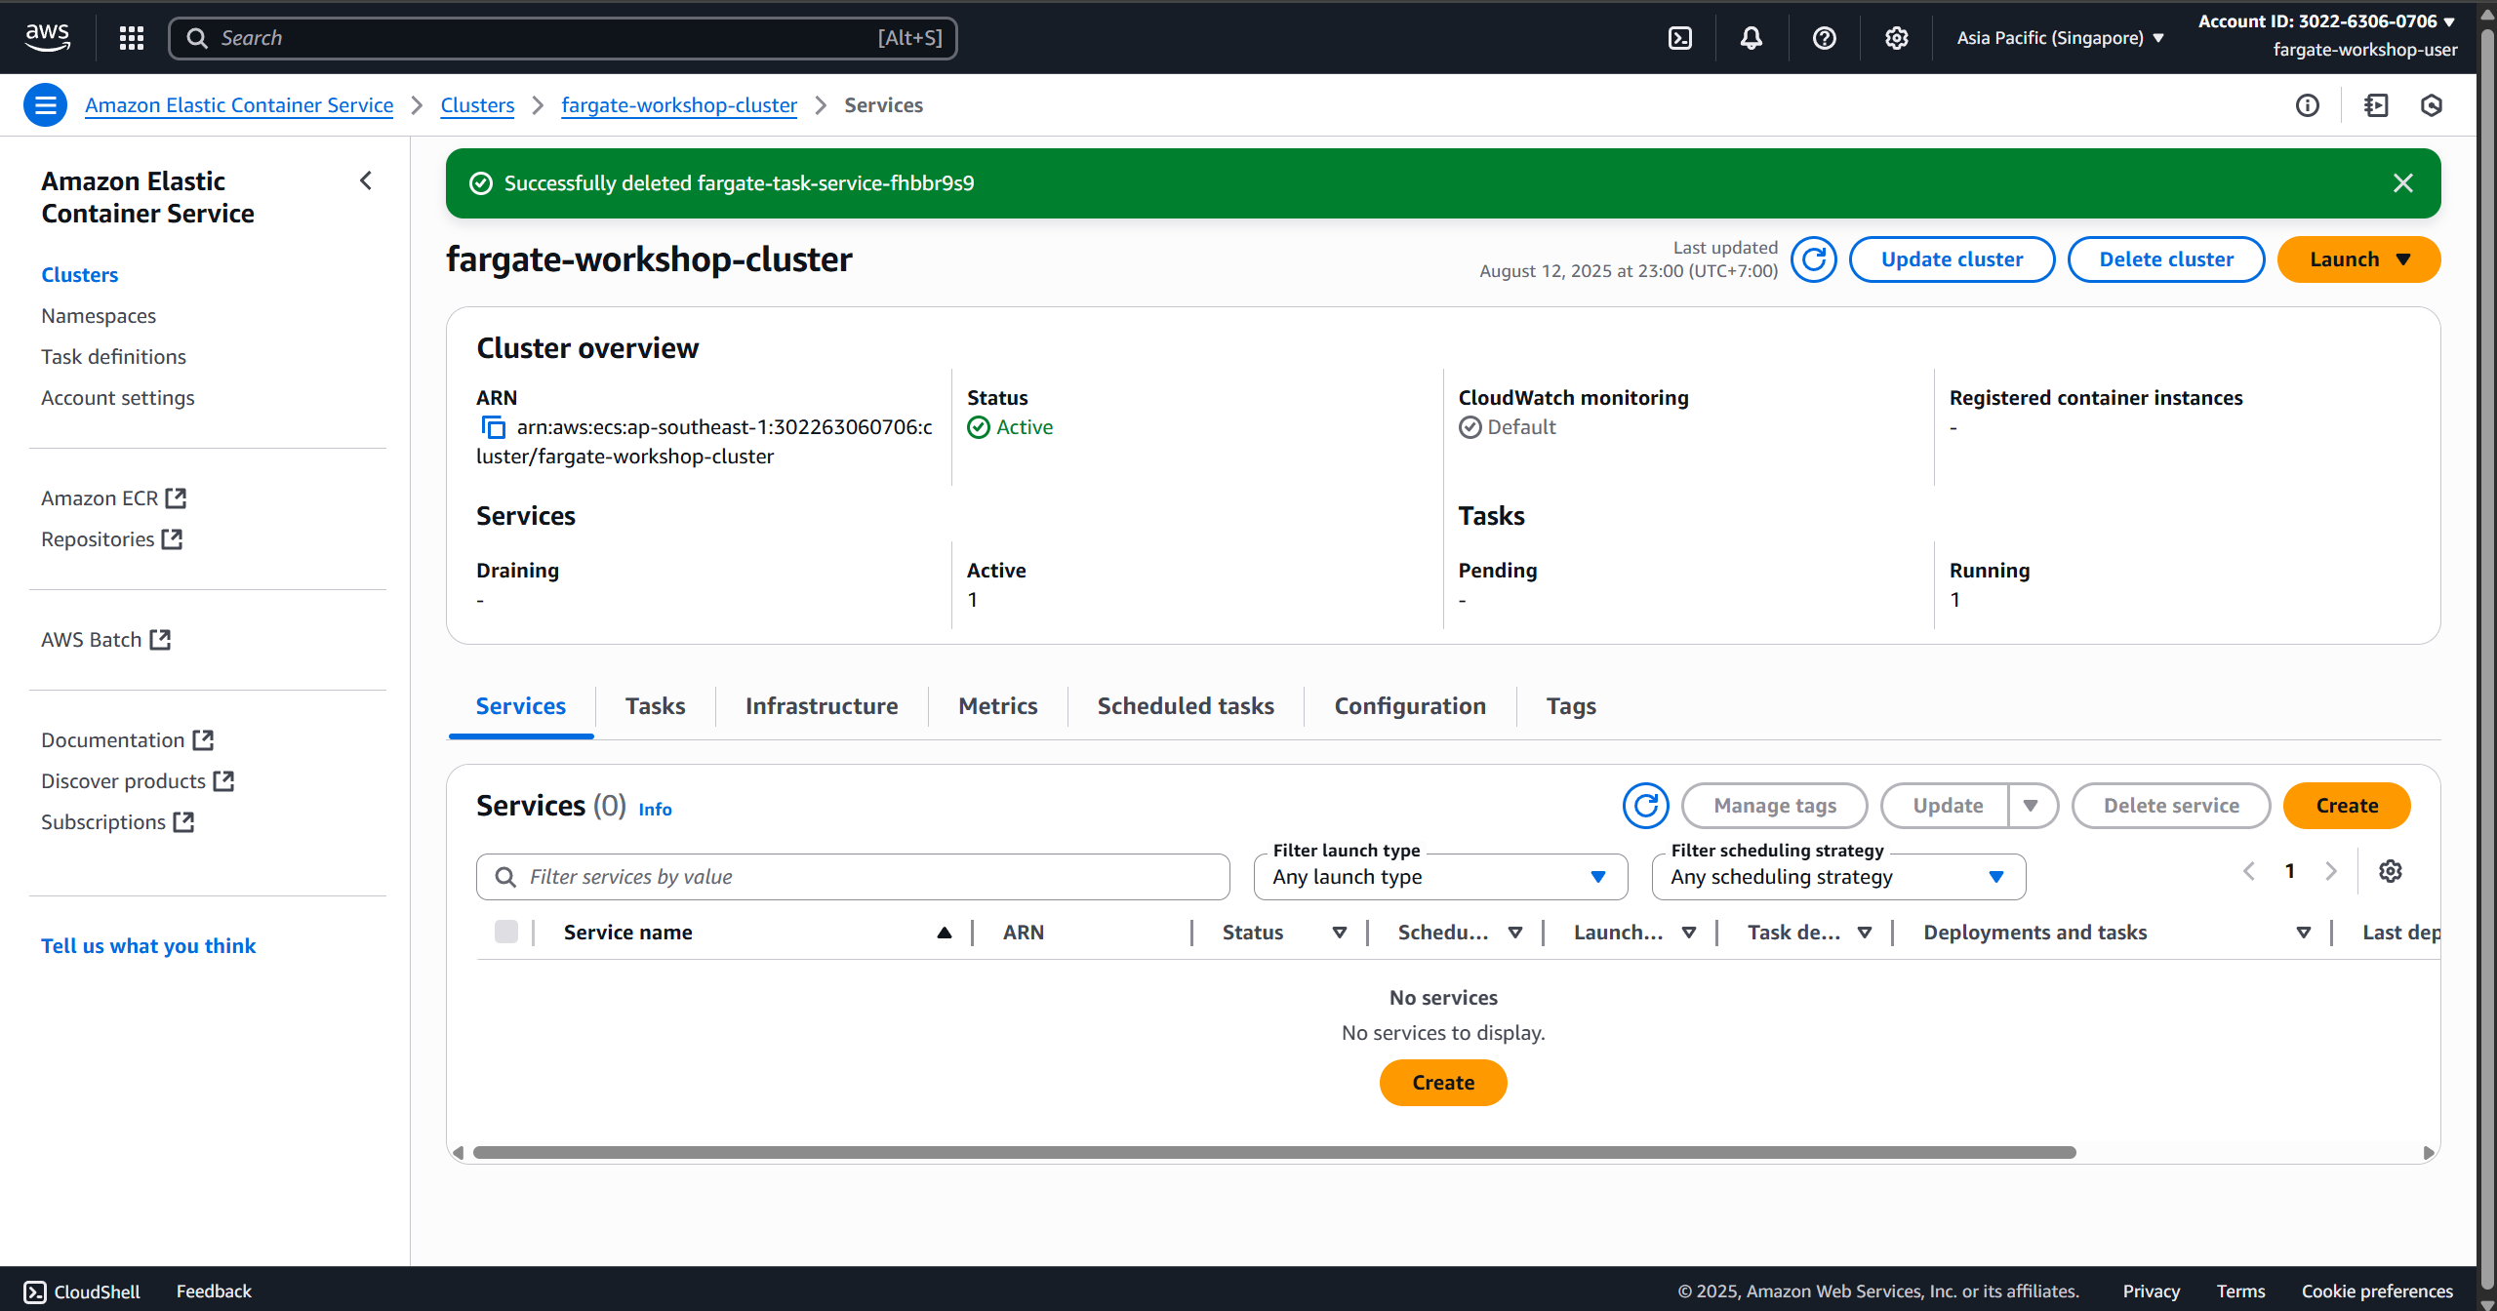
Task: Open the info panel icon near breadcrumbs
Action: (x=2307, y=105)
